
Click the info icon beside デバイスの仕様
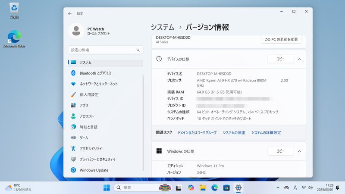[159, 59]
